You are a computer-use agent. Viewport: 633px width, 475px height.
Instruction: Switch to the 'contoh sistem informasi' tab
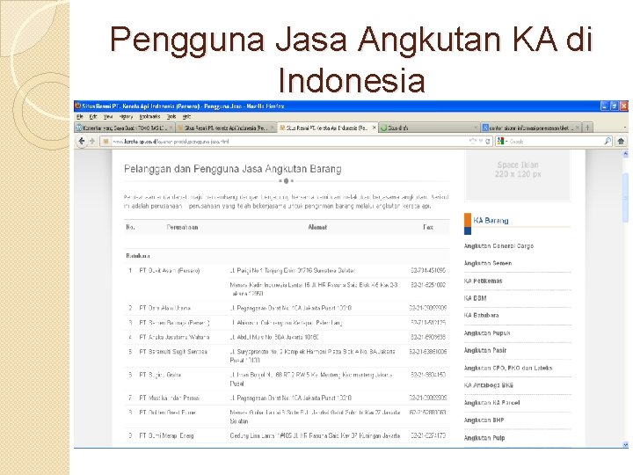pos(531,128)
